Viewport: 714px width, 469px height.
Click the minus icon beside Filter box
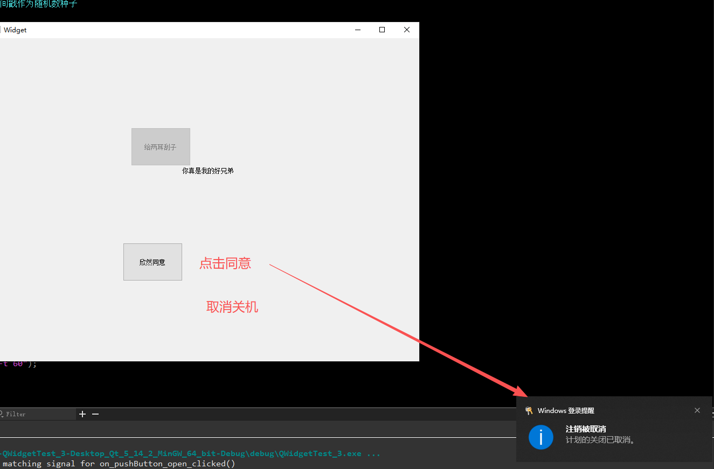click(95, 414)
